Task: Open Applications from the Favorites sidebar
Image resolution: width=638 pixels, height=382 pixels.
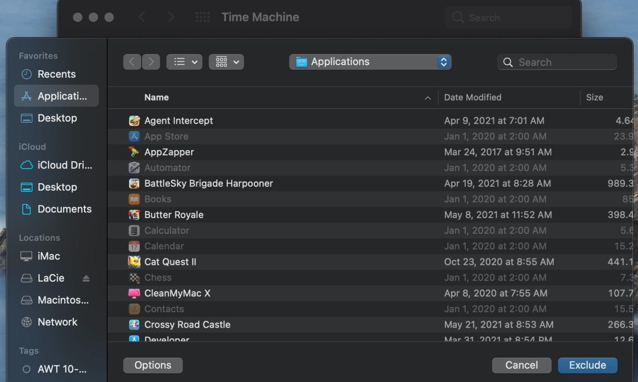Action: pos(56,96)
